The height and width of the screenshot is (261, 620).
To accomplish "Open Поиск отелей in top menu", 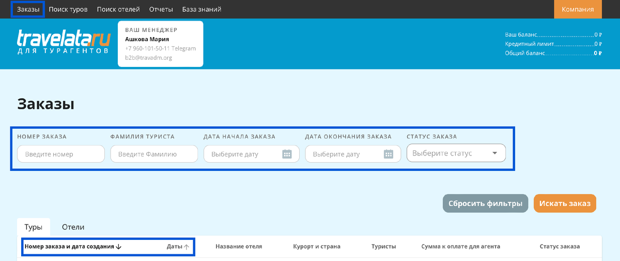I will 118,9.
